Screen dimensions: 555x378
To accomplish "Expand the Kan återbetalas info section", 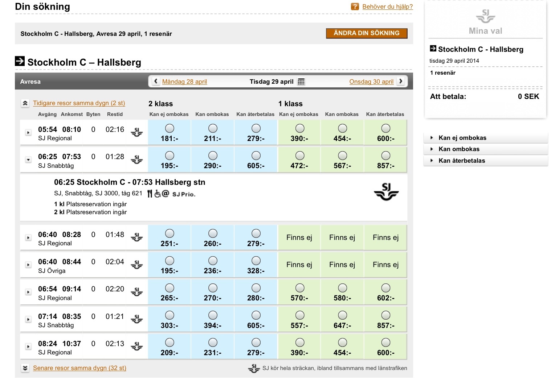I will (461, 161).
